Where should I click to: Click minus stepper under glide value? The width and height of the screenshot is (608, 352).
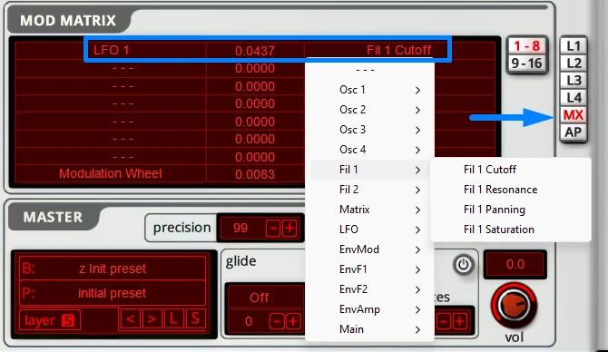point(277,321)
